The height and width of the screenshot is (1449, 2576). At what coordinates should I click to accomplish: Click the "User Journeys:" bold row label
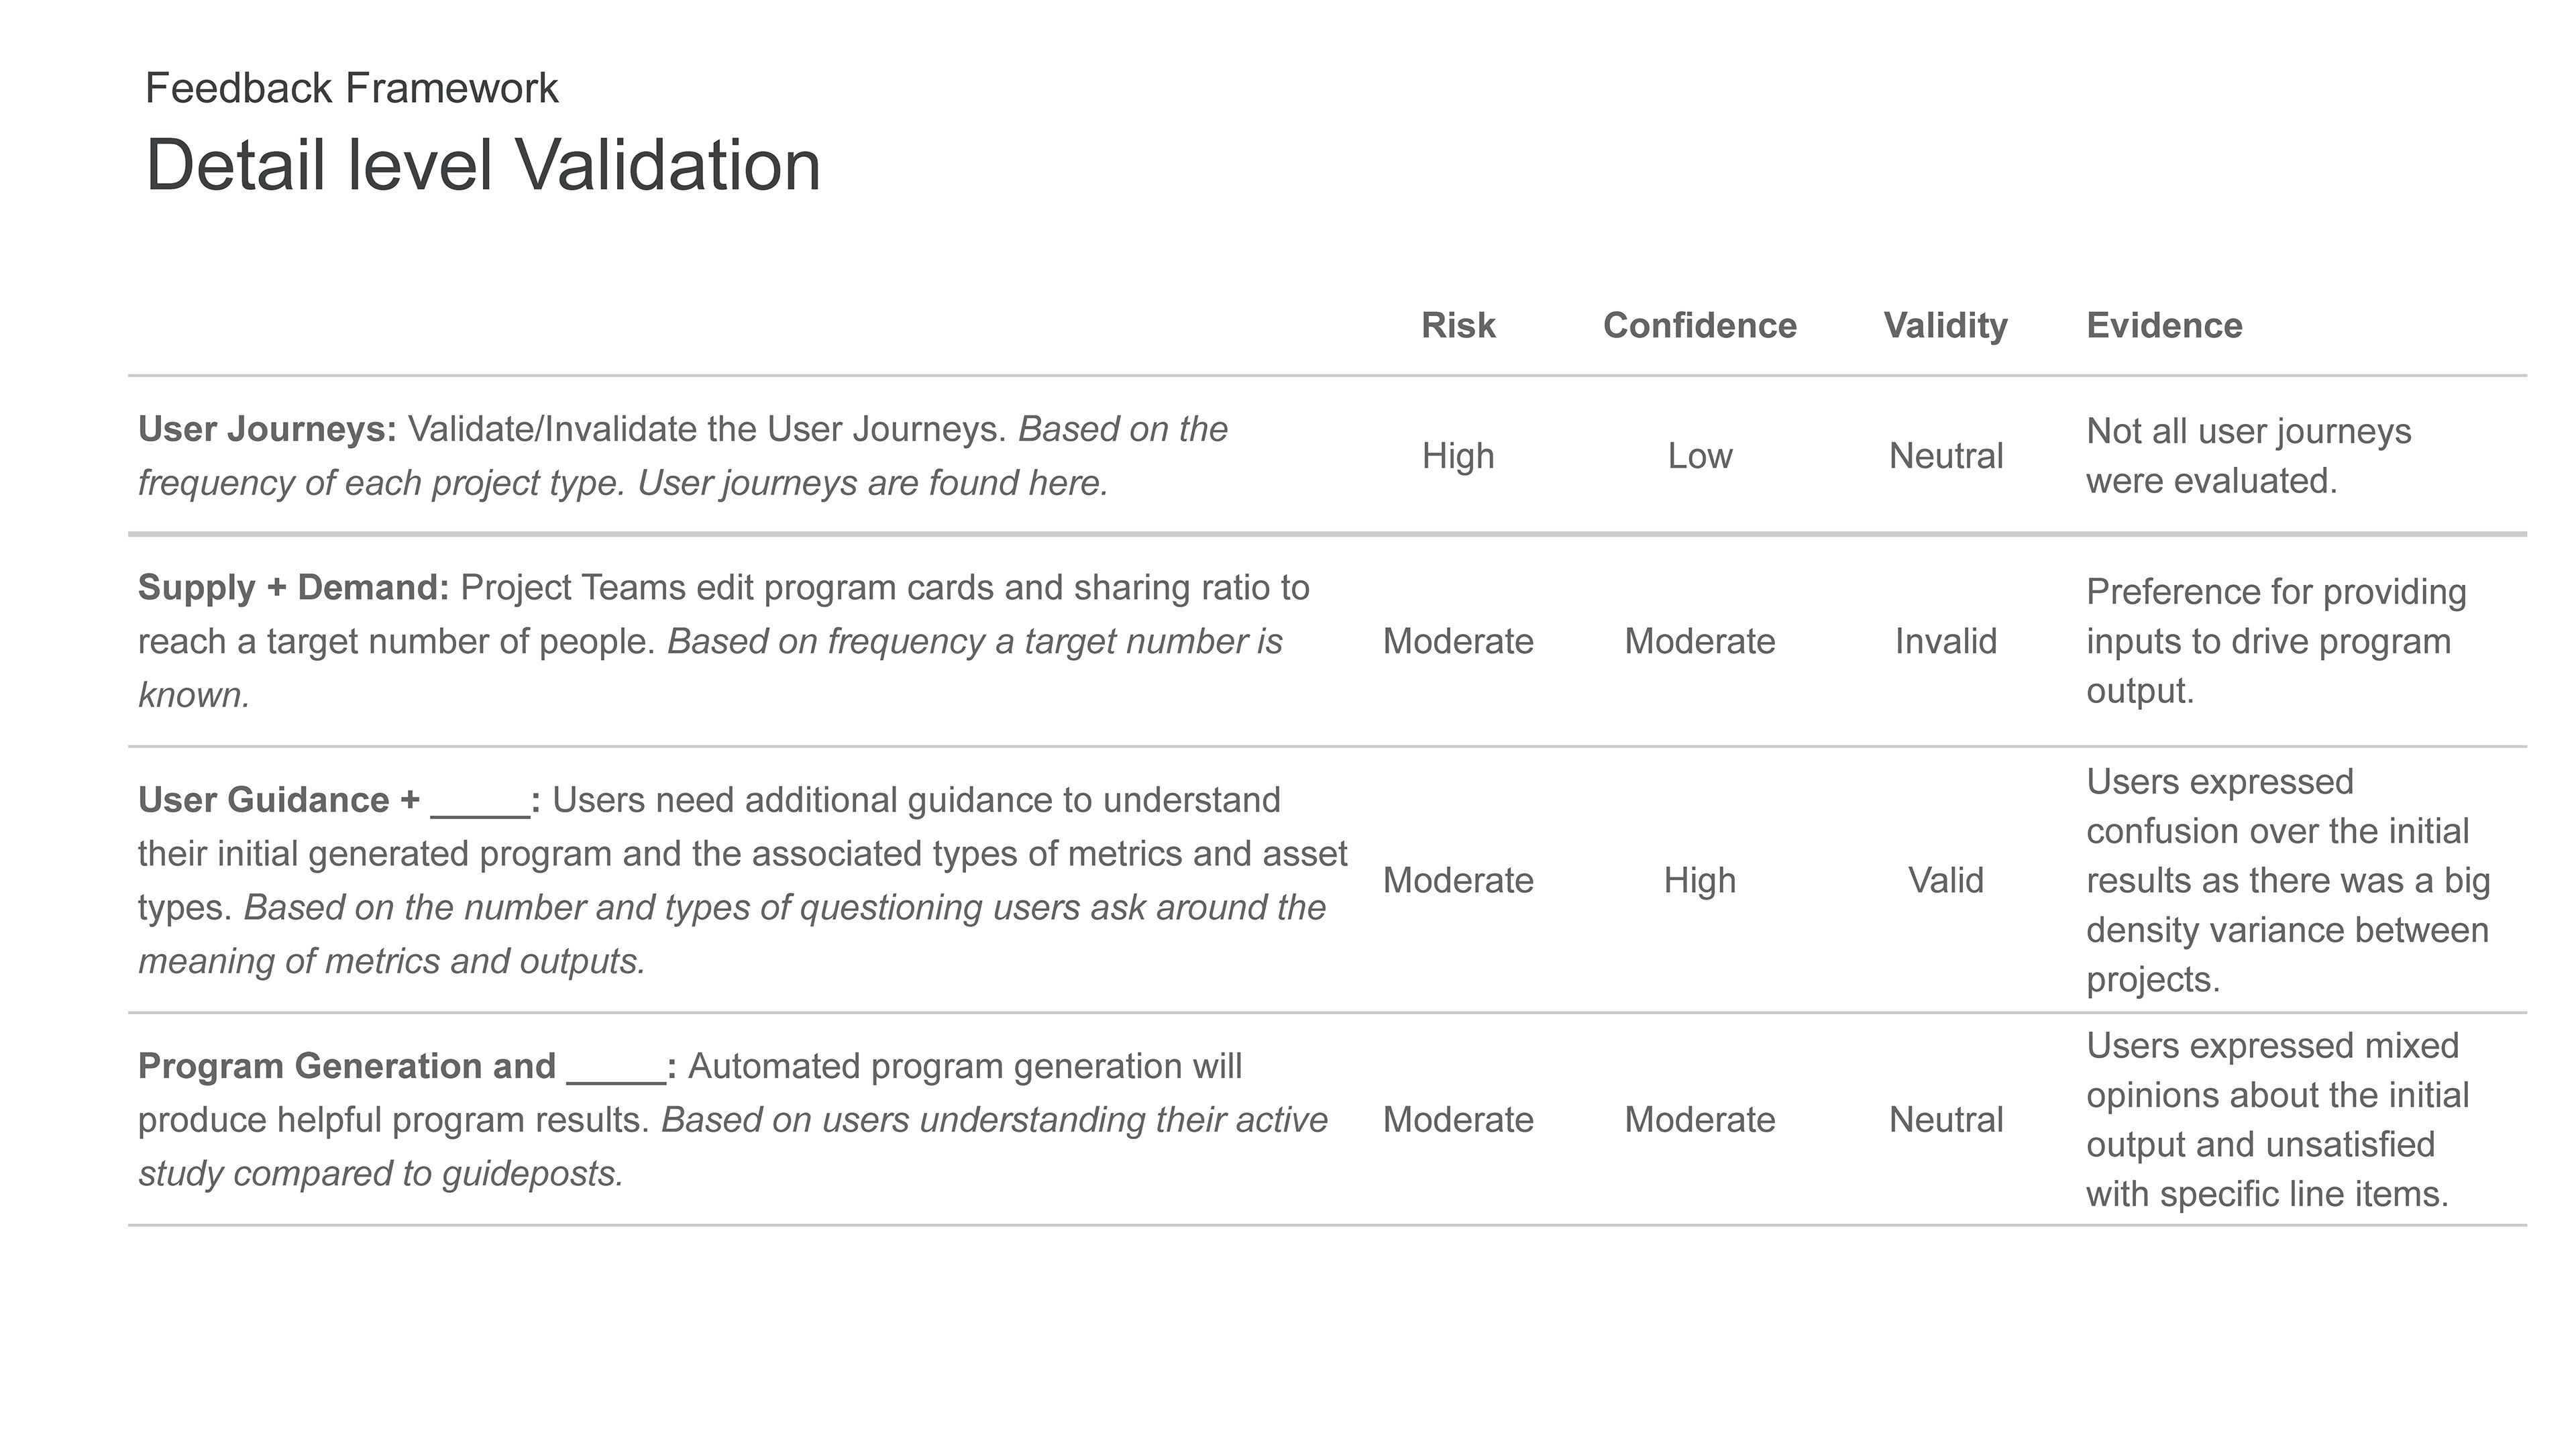[267, 429]
